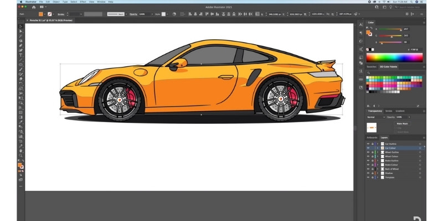
Task: Select the Magic Wand tool
Action: point(20,36)
